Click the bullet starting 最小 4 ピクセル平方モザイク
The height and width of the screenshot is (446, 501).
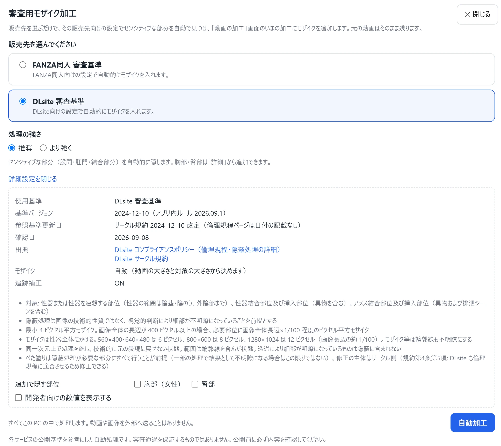[x=197, y=330]
